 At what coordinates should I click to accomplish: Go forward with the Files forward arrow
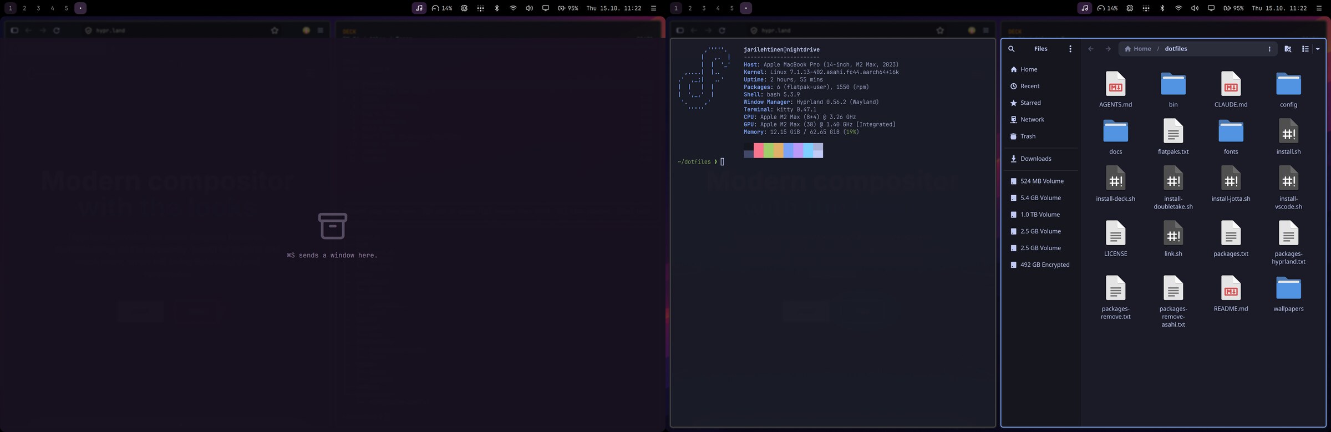click(x=1108, y=49)
